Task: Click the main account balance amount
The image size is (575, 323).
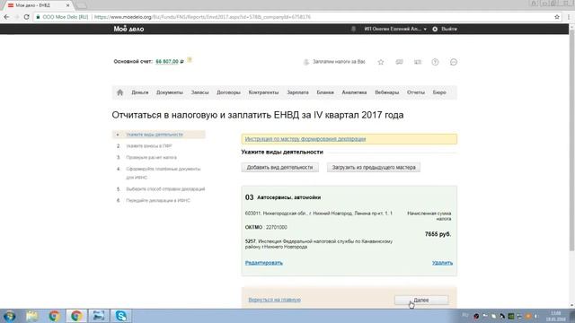Action: (x=167, y=62)
